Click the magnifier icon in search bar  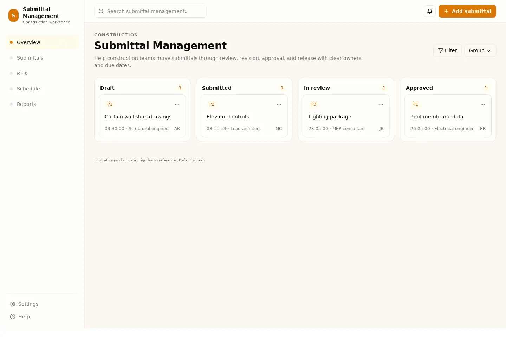click(x=101, y=11)
